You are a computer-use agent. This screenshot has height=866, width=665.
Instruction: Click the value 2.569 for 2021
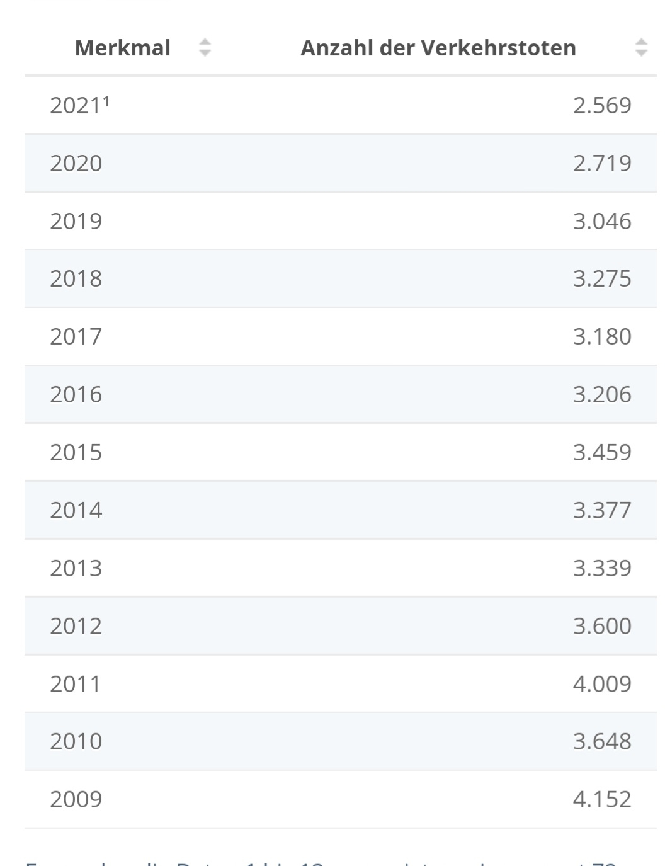click(x=601, y=105)
